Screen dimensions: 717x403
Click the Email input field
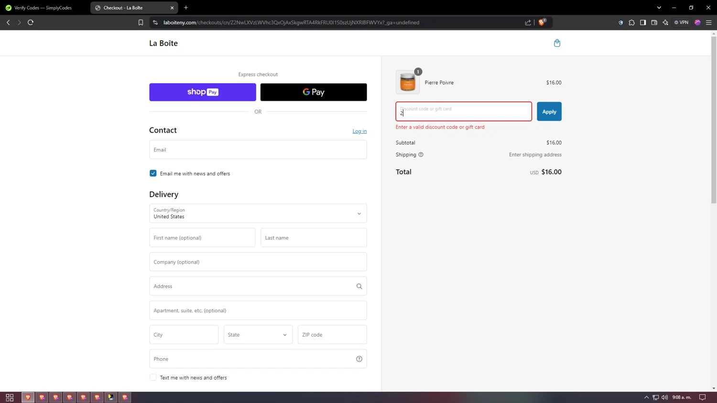(x=258, y=149)
